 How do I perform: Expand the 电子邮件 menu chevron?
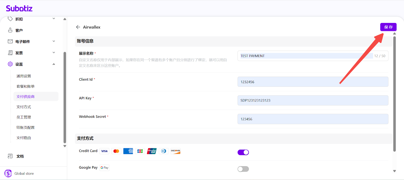(x=54, y=41)
